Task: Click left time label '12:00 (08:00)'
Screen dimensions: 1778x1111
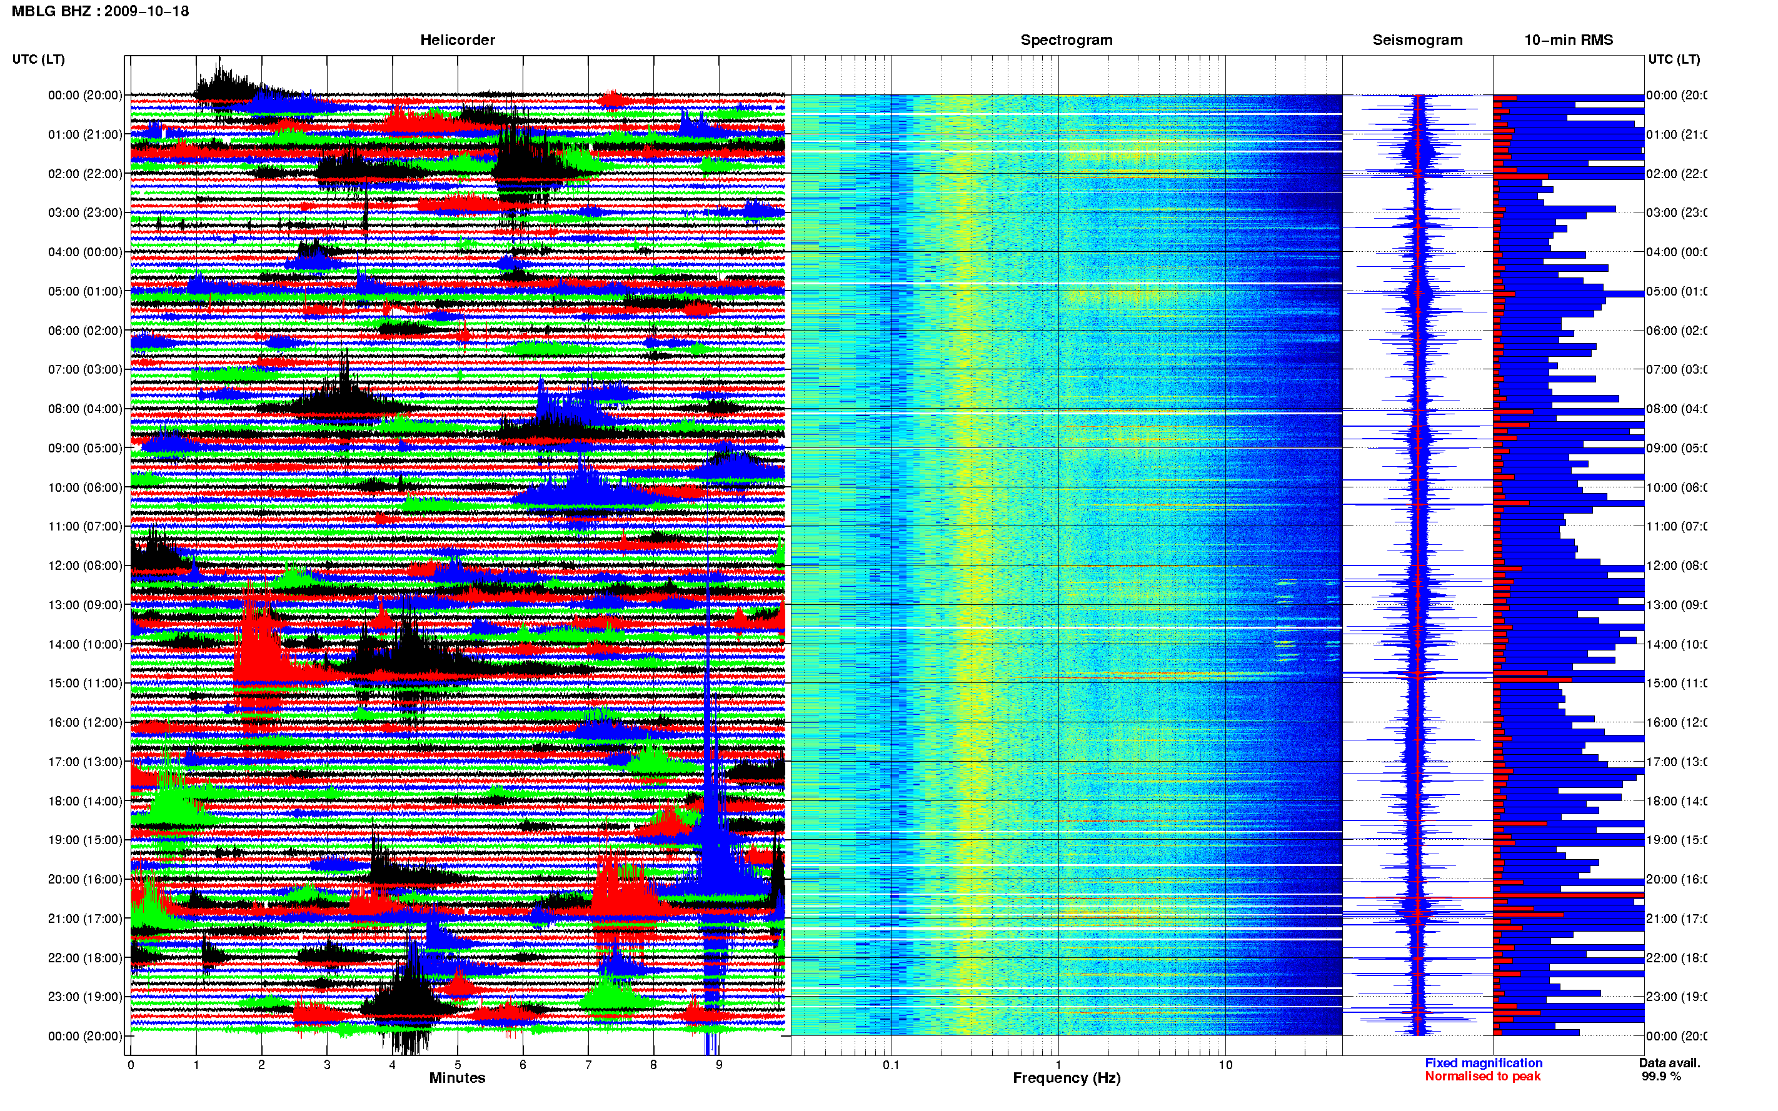Action: 85,565
